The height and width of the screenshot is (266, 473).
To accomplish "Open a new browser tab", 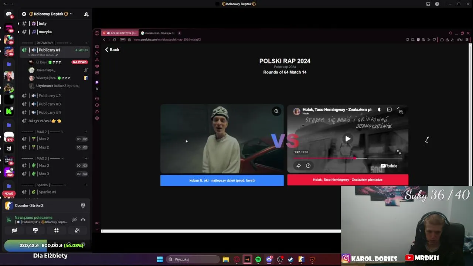I will [179, 33].
